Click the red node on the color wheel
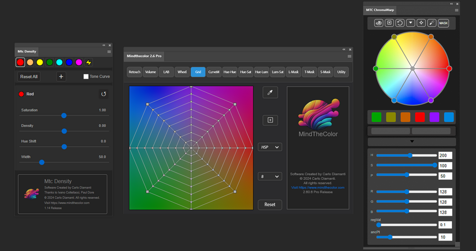Image resolution: width=476 pixels, height=251 pixels. (x=449, y=69)
